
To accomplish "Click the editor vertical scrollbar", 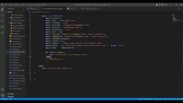I will point(182,42).
